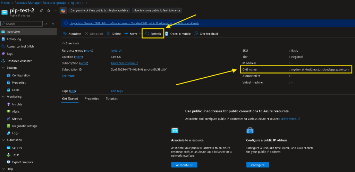The width and height of the screenshot is (355, 172).
Task: Mark pip-test-2 as favorite with star icon
Action: [48, 11]
